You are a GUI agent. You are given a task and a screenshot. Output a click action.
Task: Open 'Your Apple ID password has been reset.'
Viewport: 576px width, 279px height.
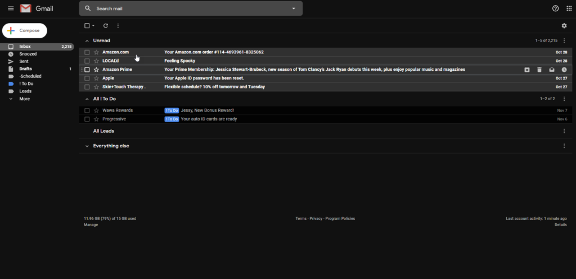pos(204,78)
